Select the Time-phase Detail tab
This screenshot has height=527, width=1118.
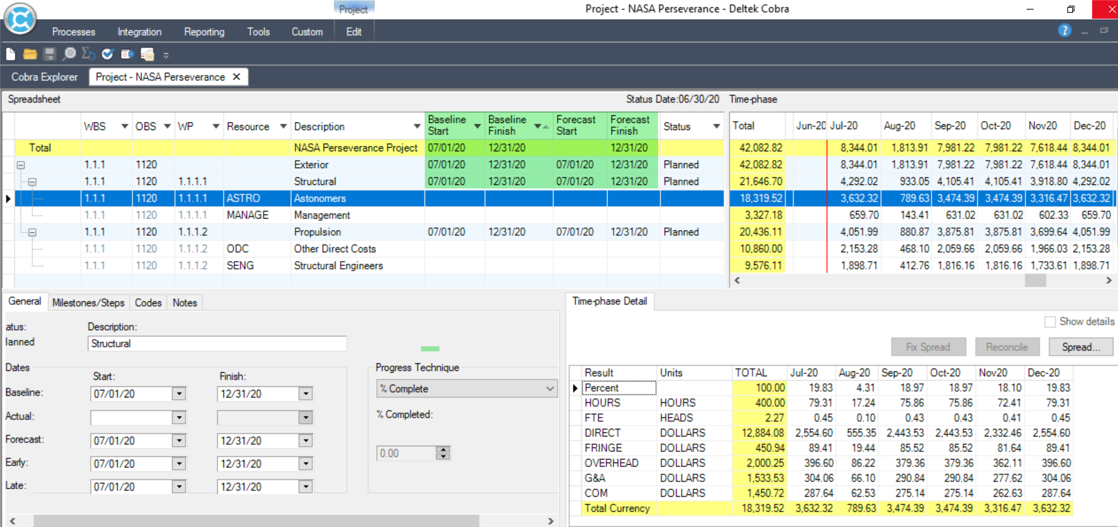click(x=609, y=301)
